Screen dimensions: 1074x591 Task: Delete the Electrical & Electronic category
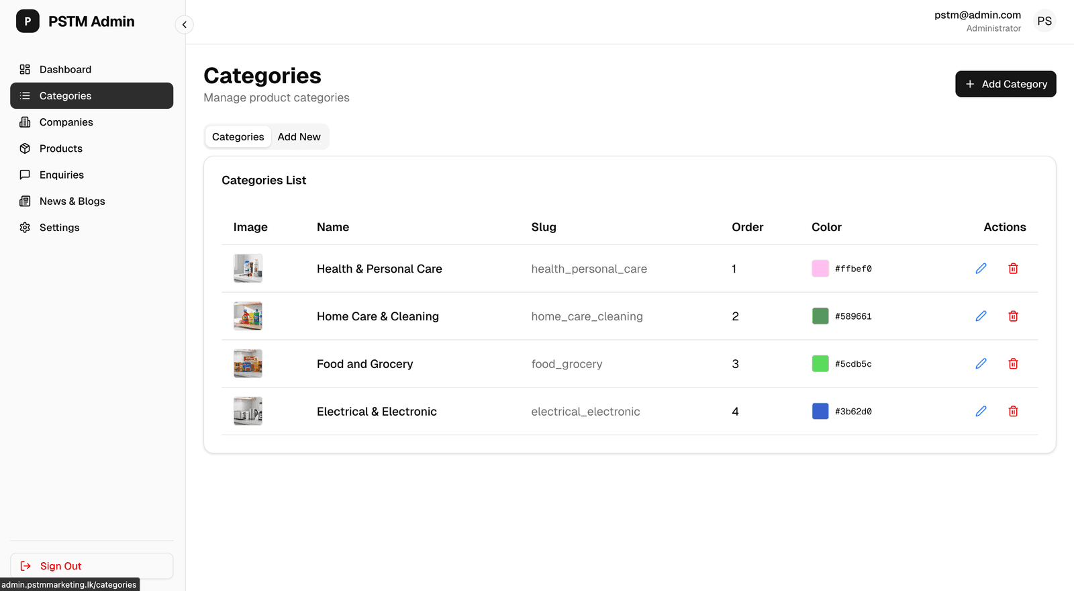[x=1013, y=412]
